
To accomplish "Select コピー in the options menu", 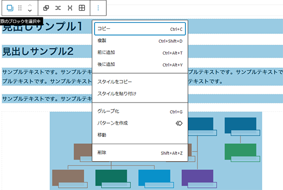I will [x=140, y=29].
